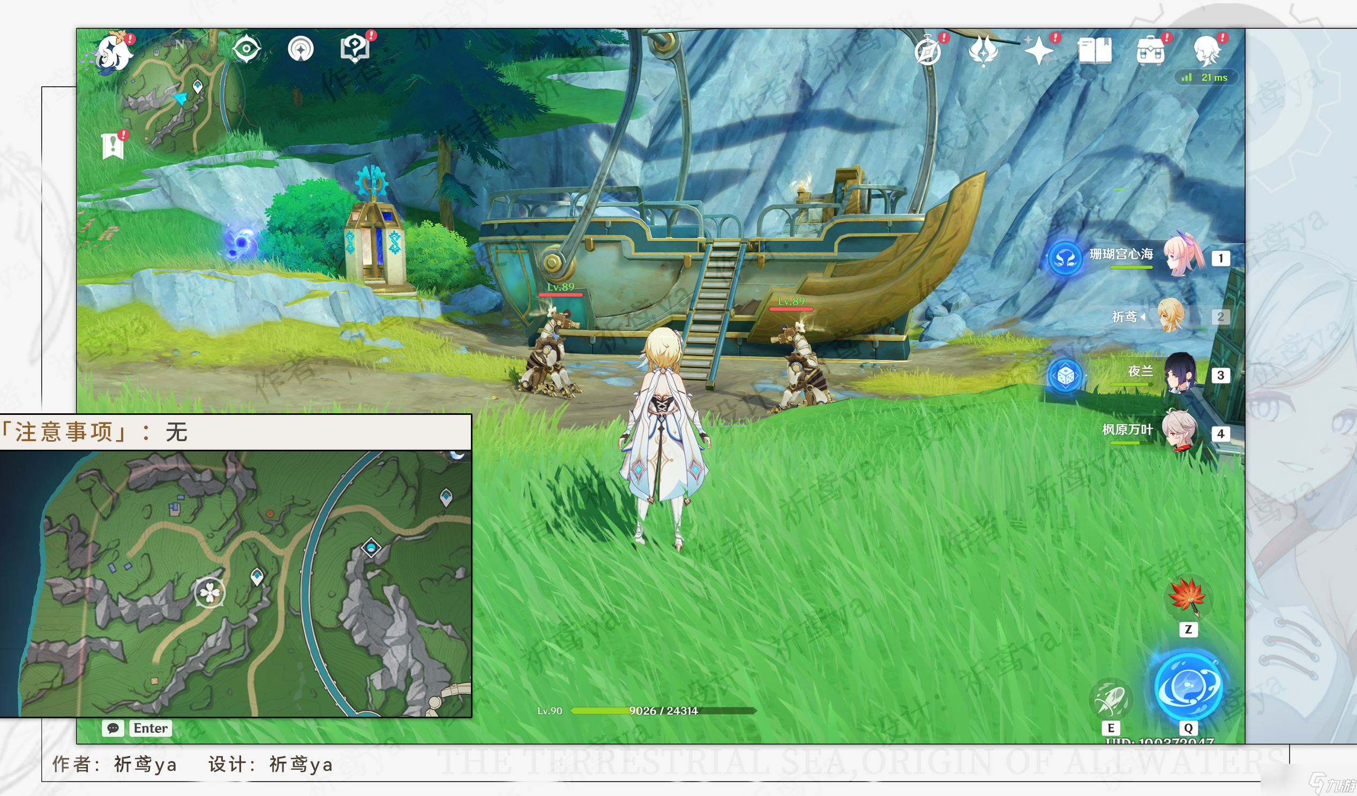Screen dimensions: 1357x796
Task: Click Yelan's blue dice burst icon
Action: pyautogui.click(x=1065, y=376)
